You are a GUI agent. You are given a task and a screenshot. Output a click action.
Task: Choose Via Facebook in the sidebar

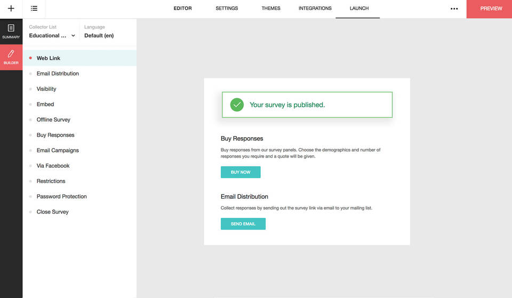coord(53,166)
